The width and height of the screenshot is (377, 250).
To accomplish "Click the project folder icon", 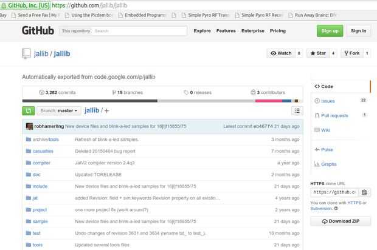I will [29, 210].
